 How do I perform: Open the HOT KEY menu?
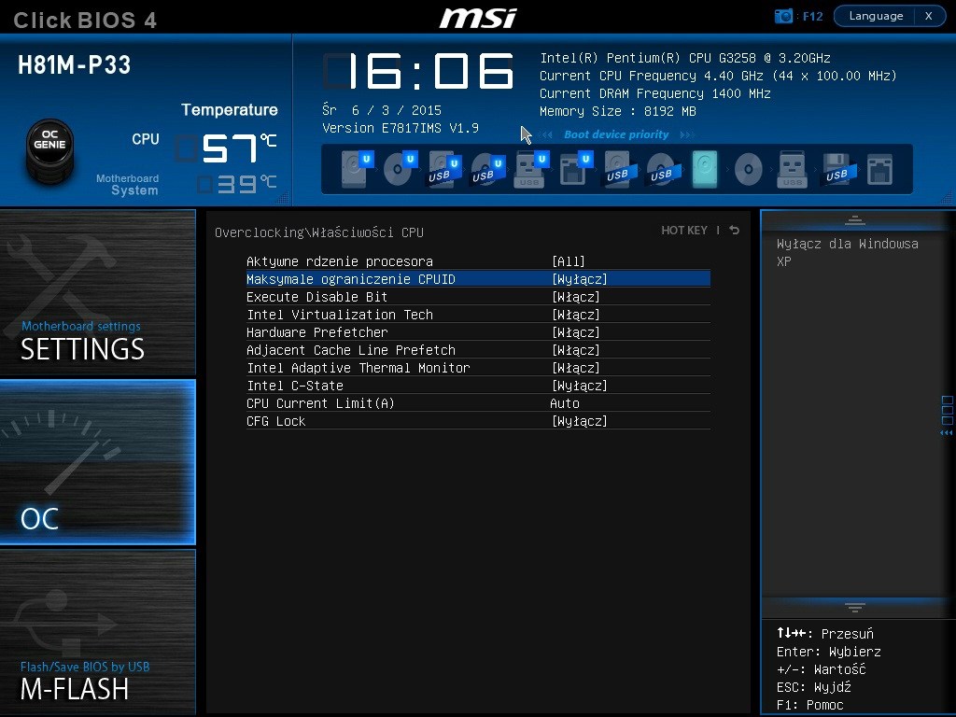(684, 230)
